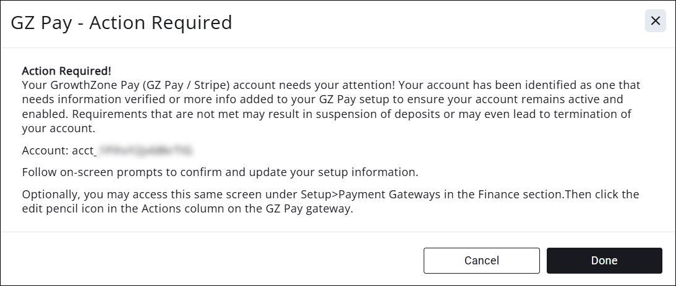Select the blurred account ID value
This screenshot has width=676, height=286.
(x=147, y=150)
